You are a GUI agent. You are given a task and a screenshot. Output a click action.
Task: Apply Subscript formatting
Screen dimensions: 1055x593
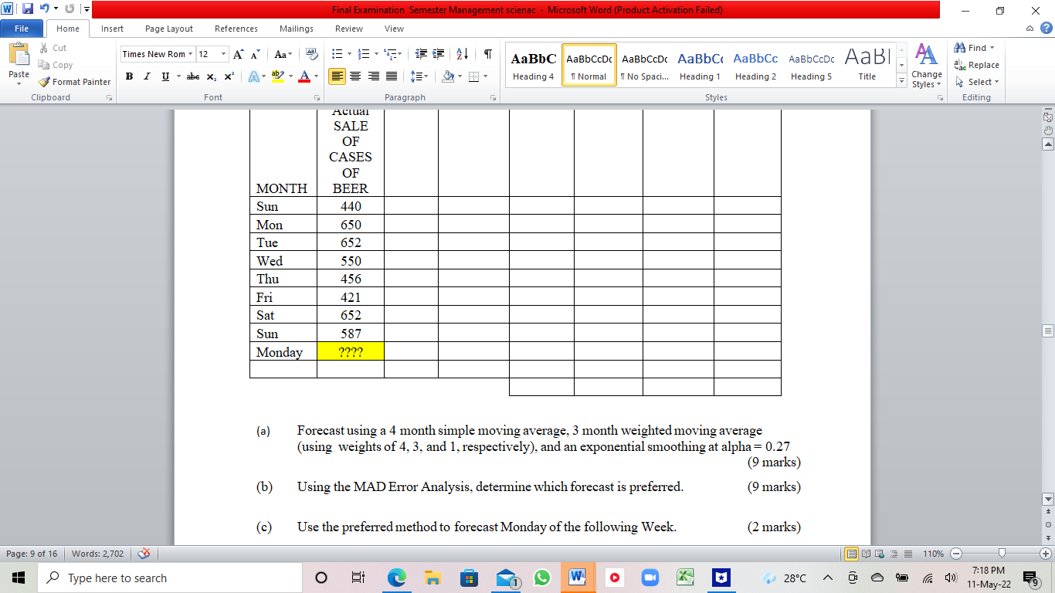pyautogui.click(x=210, y=76)
